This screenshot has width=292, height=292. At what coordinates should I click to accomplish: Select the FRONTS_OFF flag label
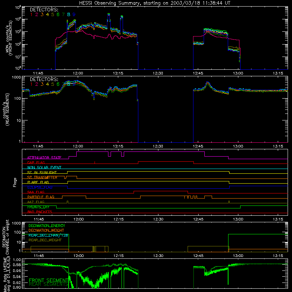[38, 207]
